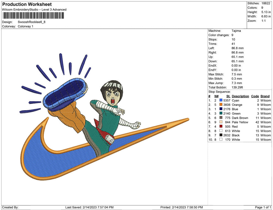Viewport: 273px width, 210px height.
Task: Click the 'Code' column header
Action: point(255,96)
